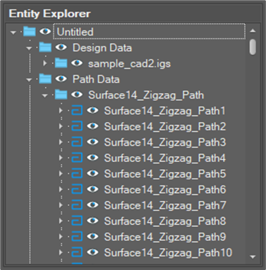Screen dimensions: 266x270
Task: Collapse the Untitled root node
Action: (13, 32)
